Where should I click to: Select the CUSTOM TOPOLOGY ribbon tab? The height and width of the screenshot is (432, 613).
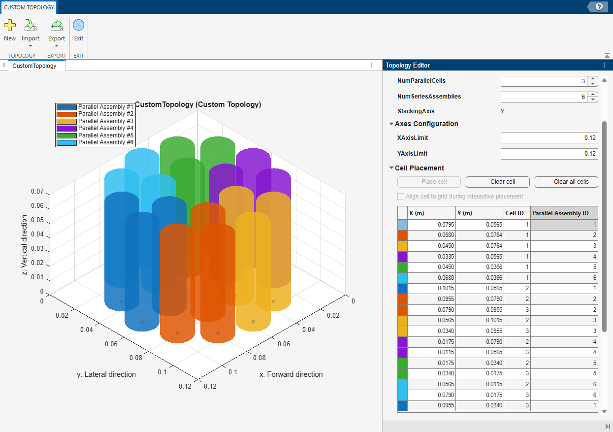pos(29,7)
